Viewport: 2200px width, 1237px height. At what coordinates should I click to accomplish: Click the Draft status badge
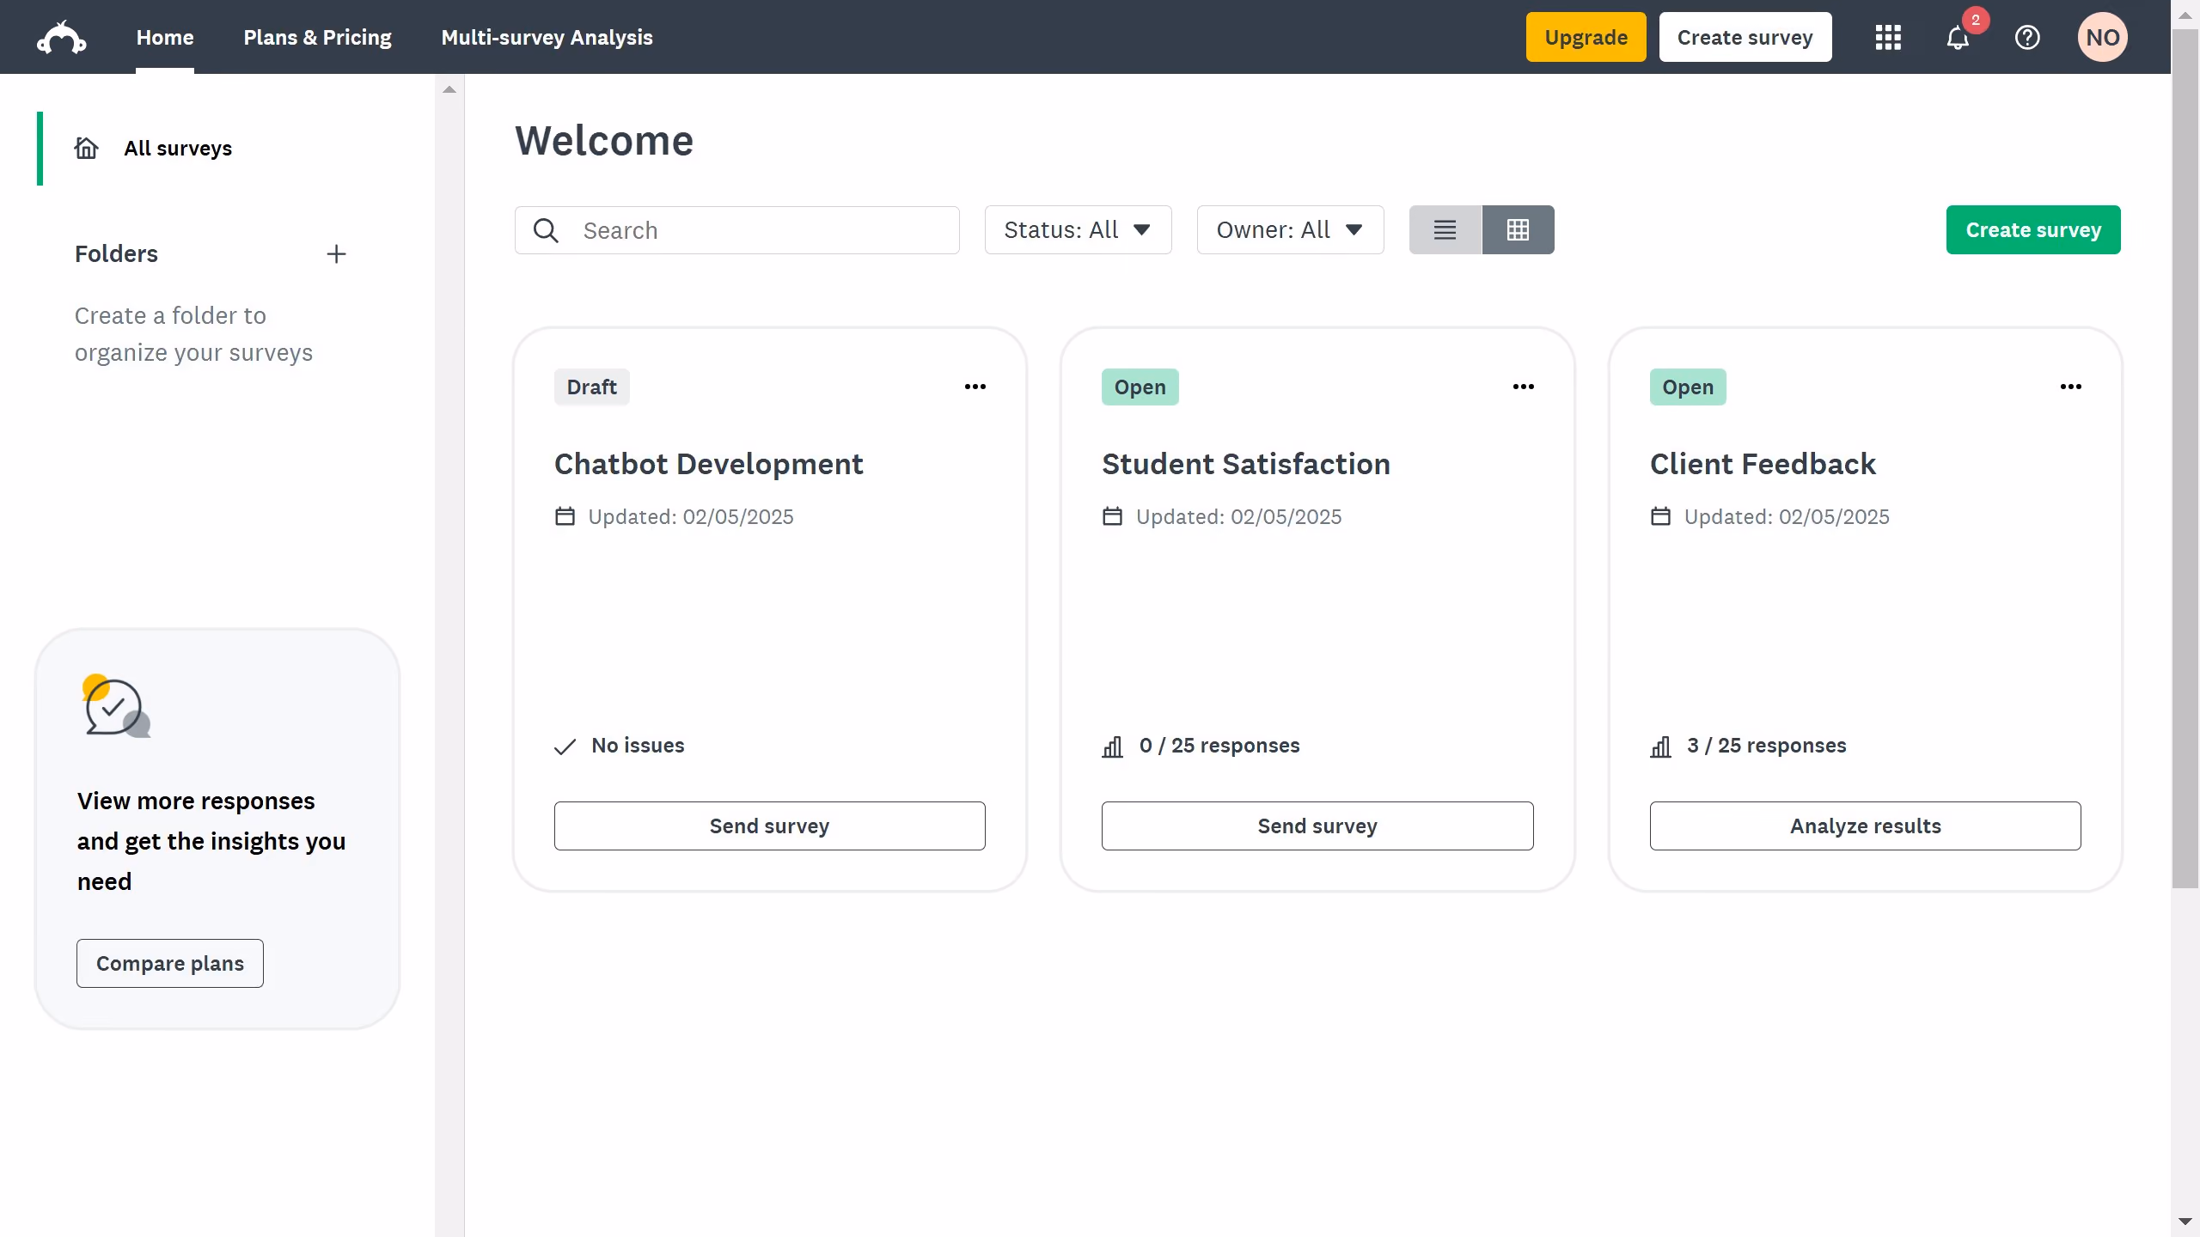point(591,387)
